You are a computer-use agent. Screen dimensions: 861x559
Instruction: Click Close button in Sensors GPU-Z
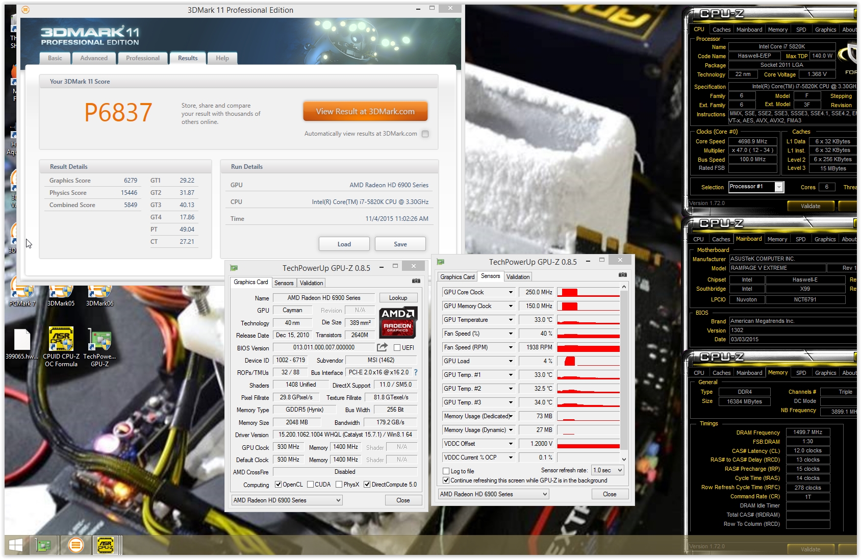(x=610, y=494)
